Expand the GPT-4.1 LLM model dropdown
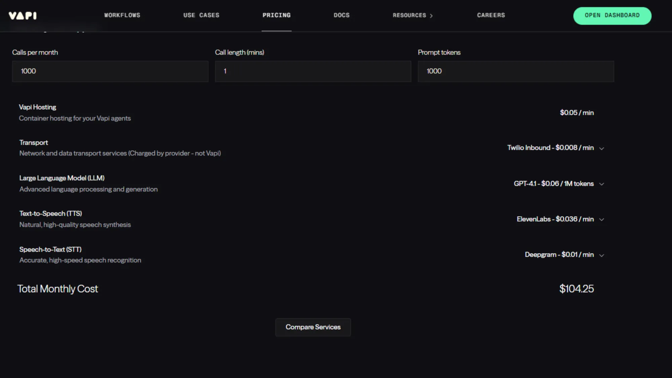The image size is (672, 378). click(x=553, y=184)
